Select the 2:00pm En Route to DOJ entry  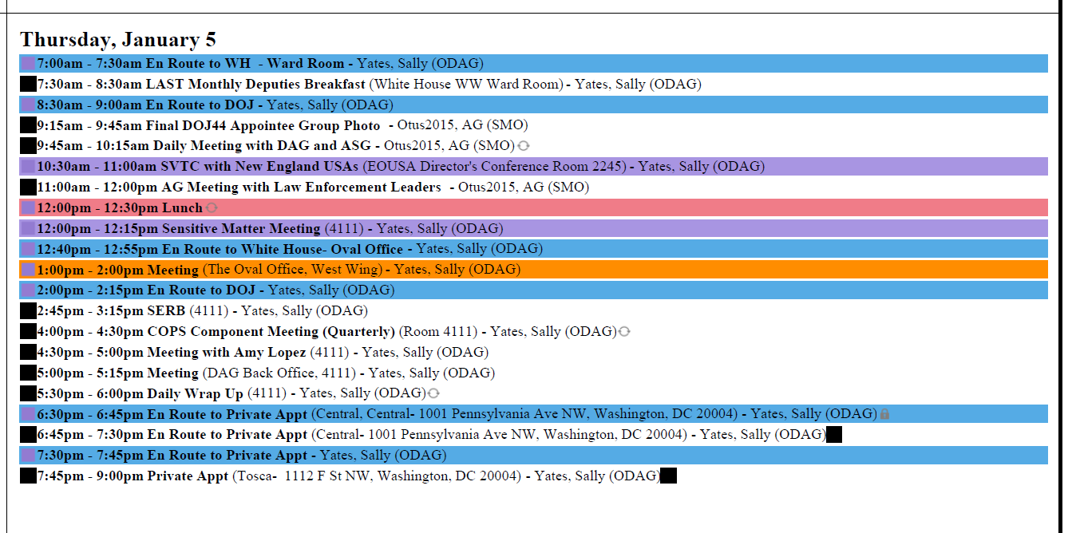[x=533, y=290]
